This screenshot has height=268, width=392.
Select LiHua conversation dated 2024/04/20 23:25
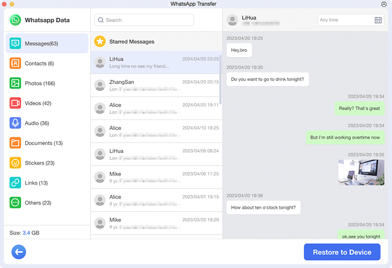point(156,63)
